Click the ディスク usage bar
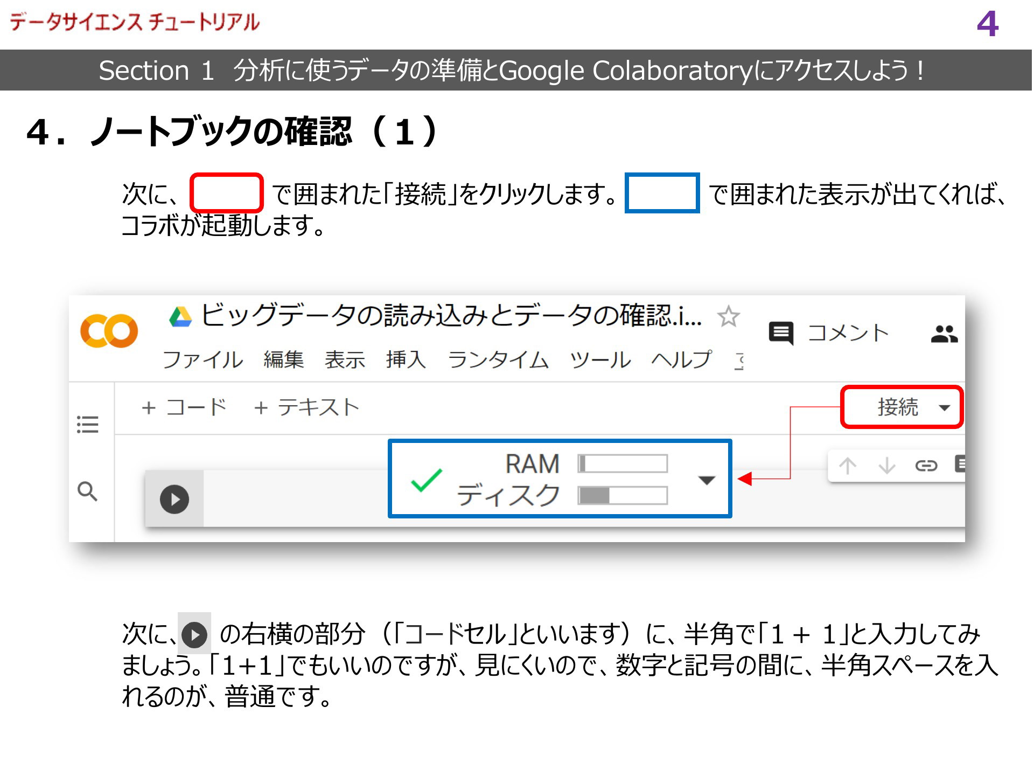Viewport: 1034px width, 776px height. point(623,495)
